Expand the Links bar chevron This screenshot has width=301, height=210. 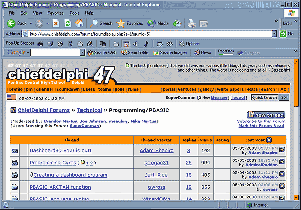(296, 21)
